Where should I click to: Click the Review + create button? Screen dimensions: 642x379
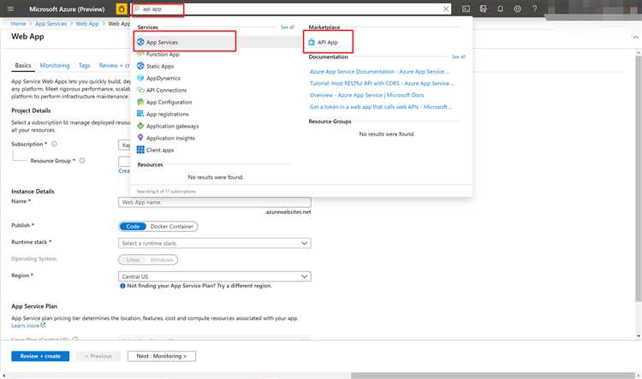point(40,356)
